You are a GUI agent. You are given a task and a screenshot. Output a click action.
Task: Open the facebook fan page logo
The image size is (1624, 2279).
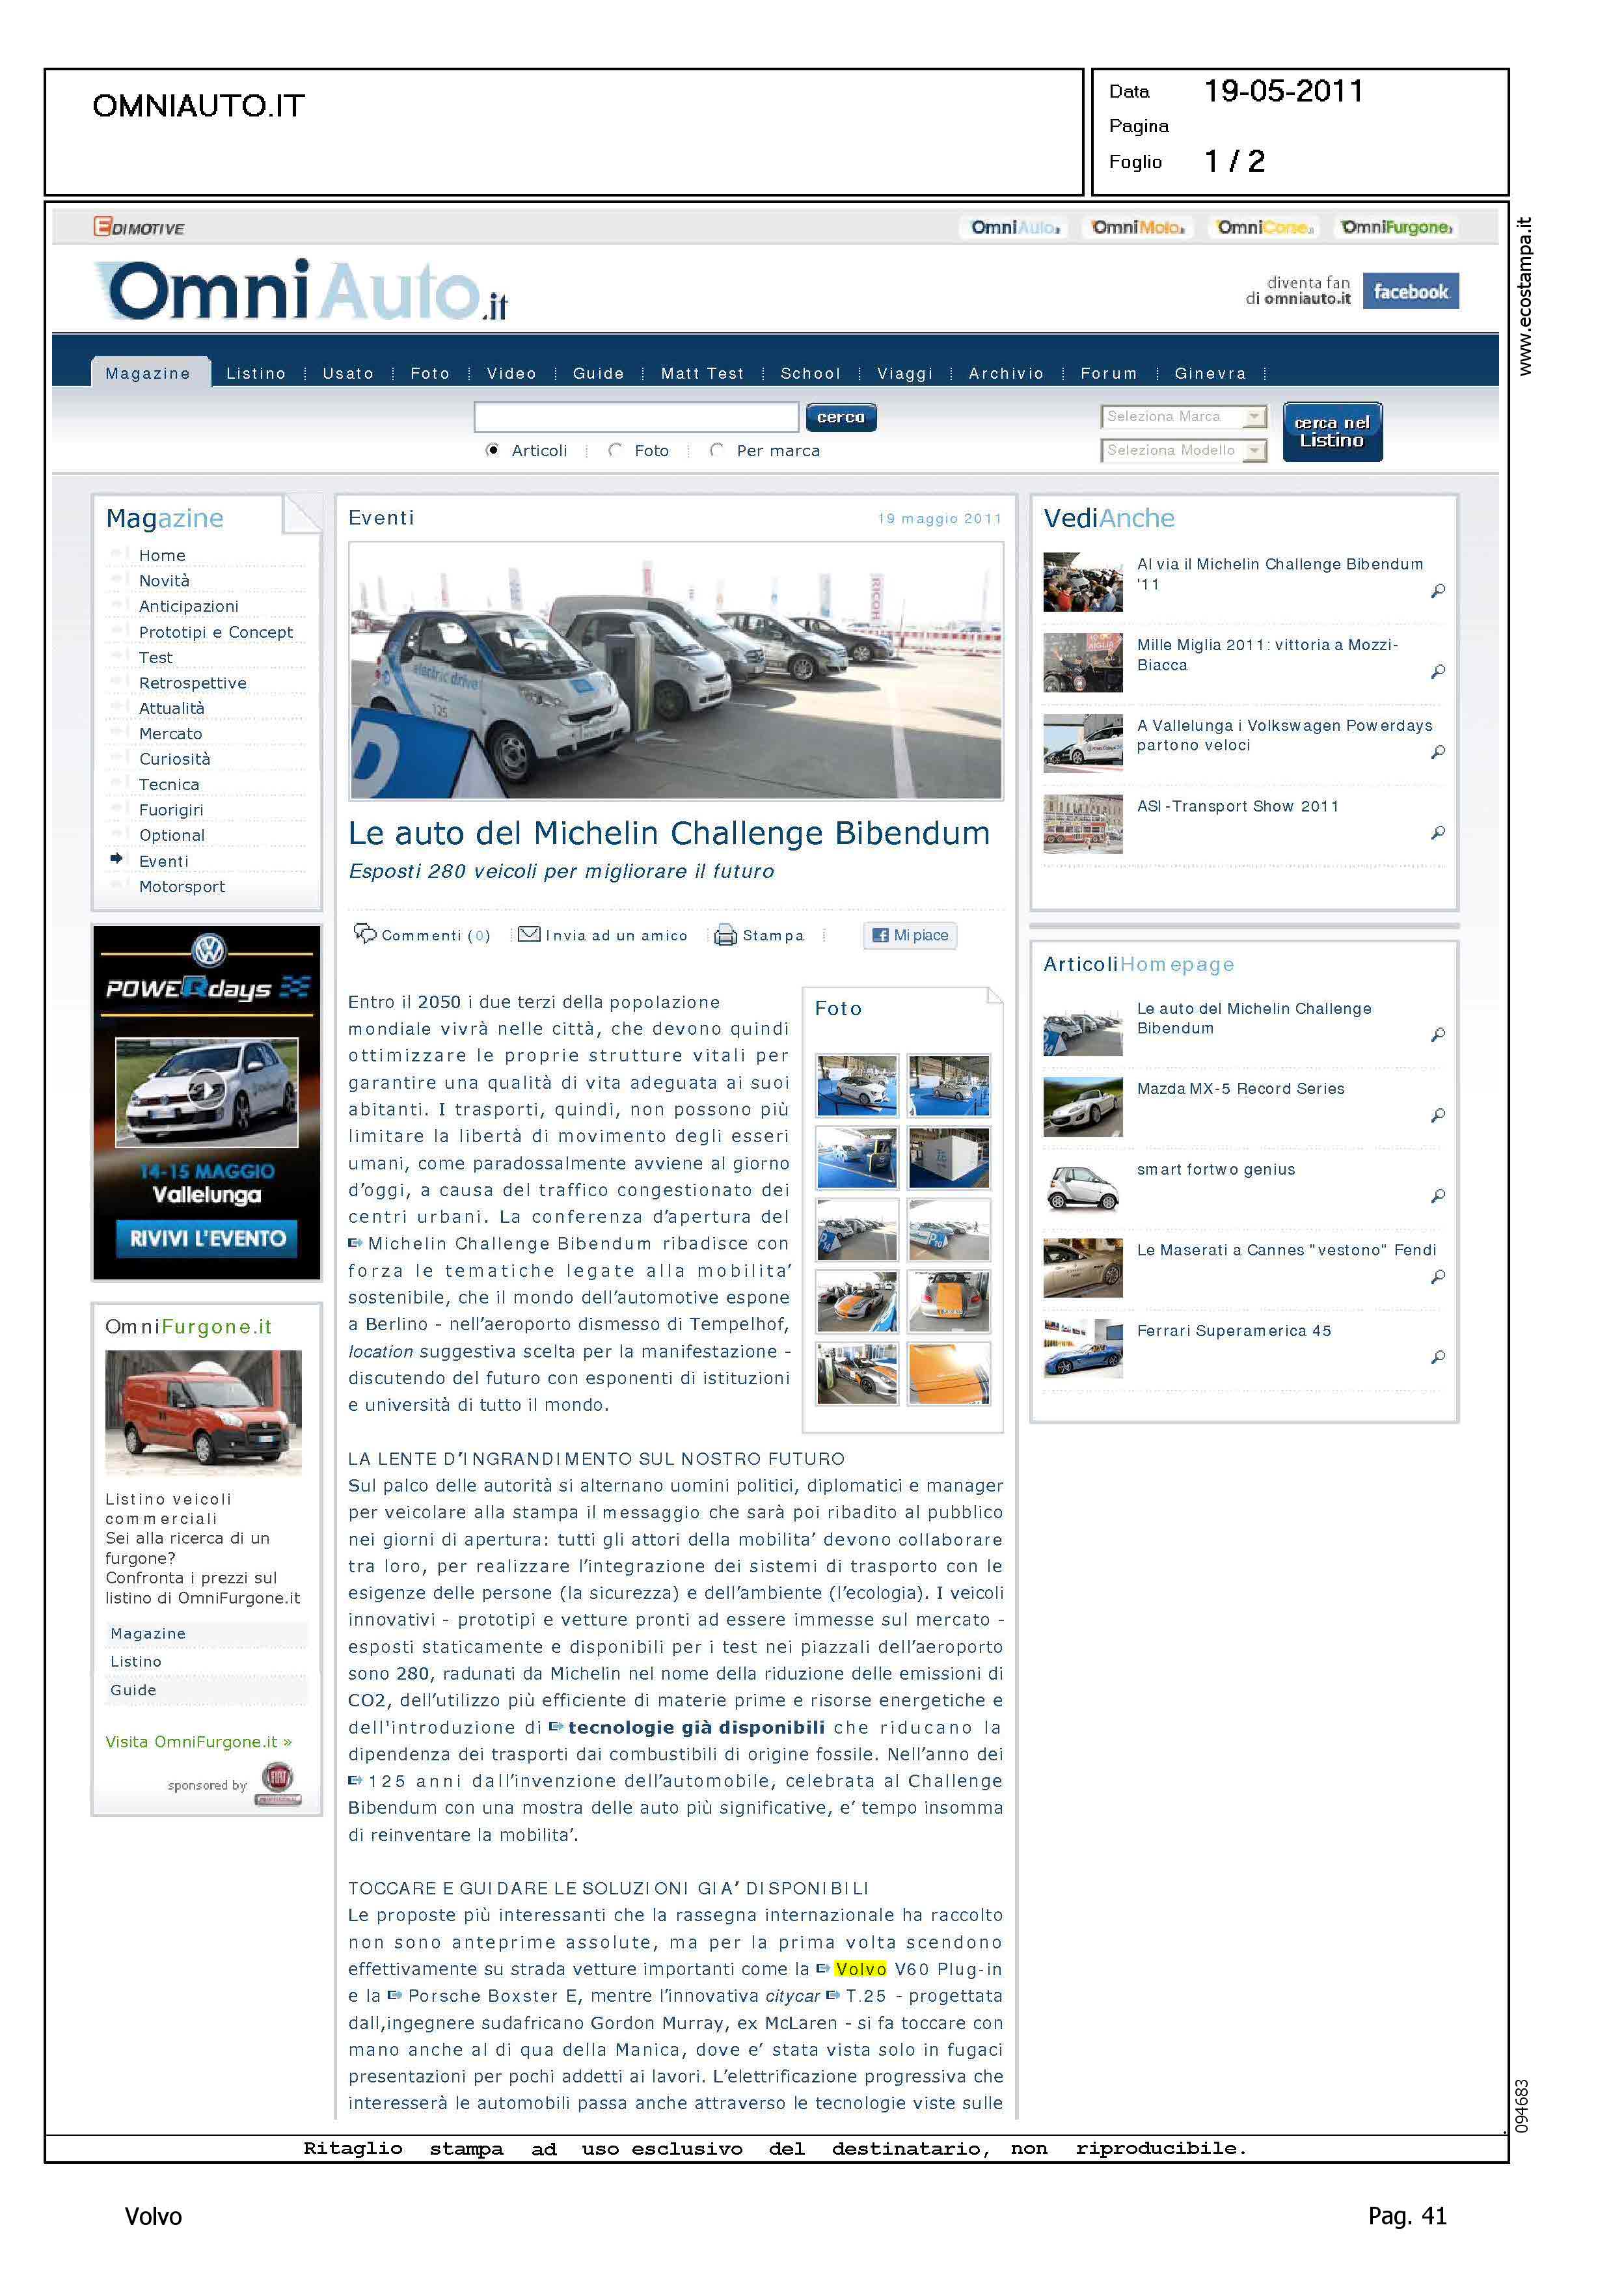point(1410,291)
